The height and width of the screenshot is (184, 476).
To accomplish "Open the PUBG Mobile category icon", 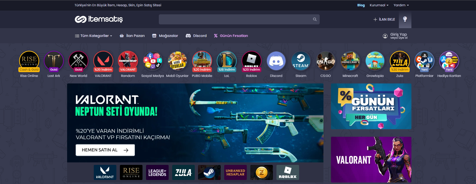I will pos(202,61).
